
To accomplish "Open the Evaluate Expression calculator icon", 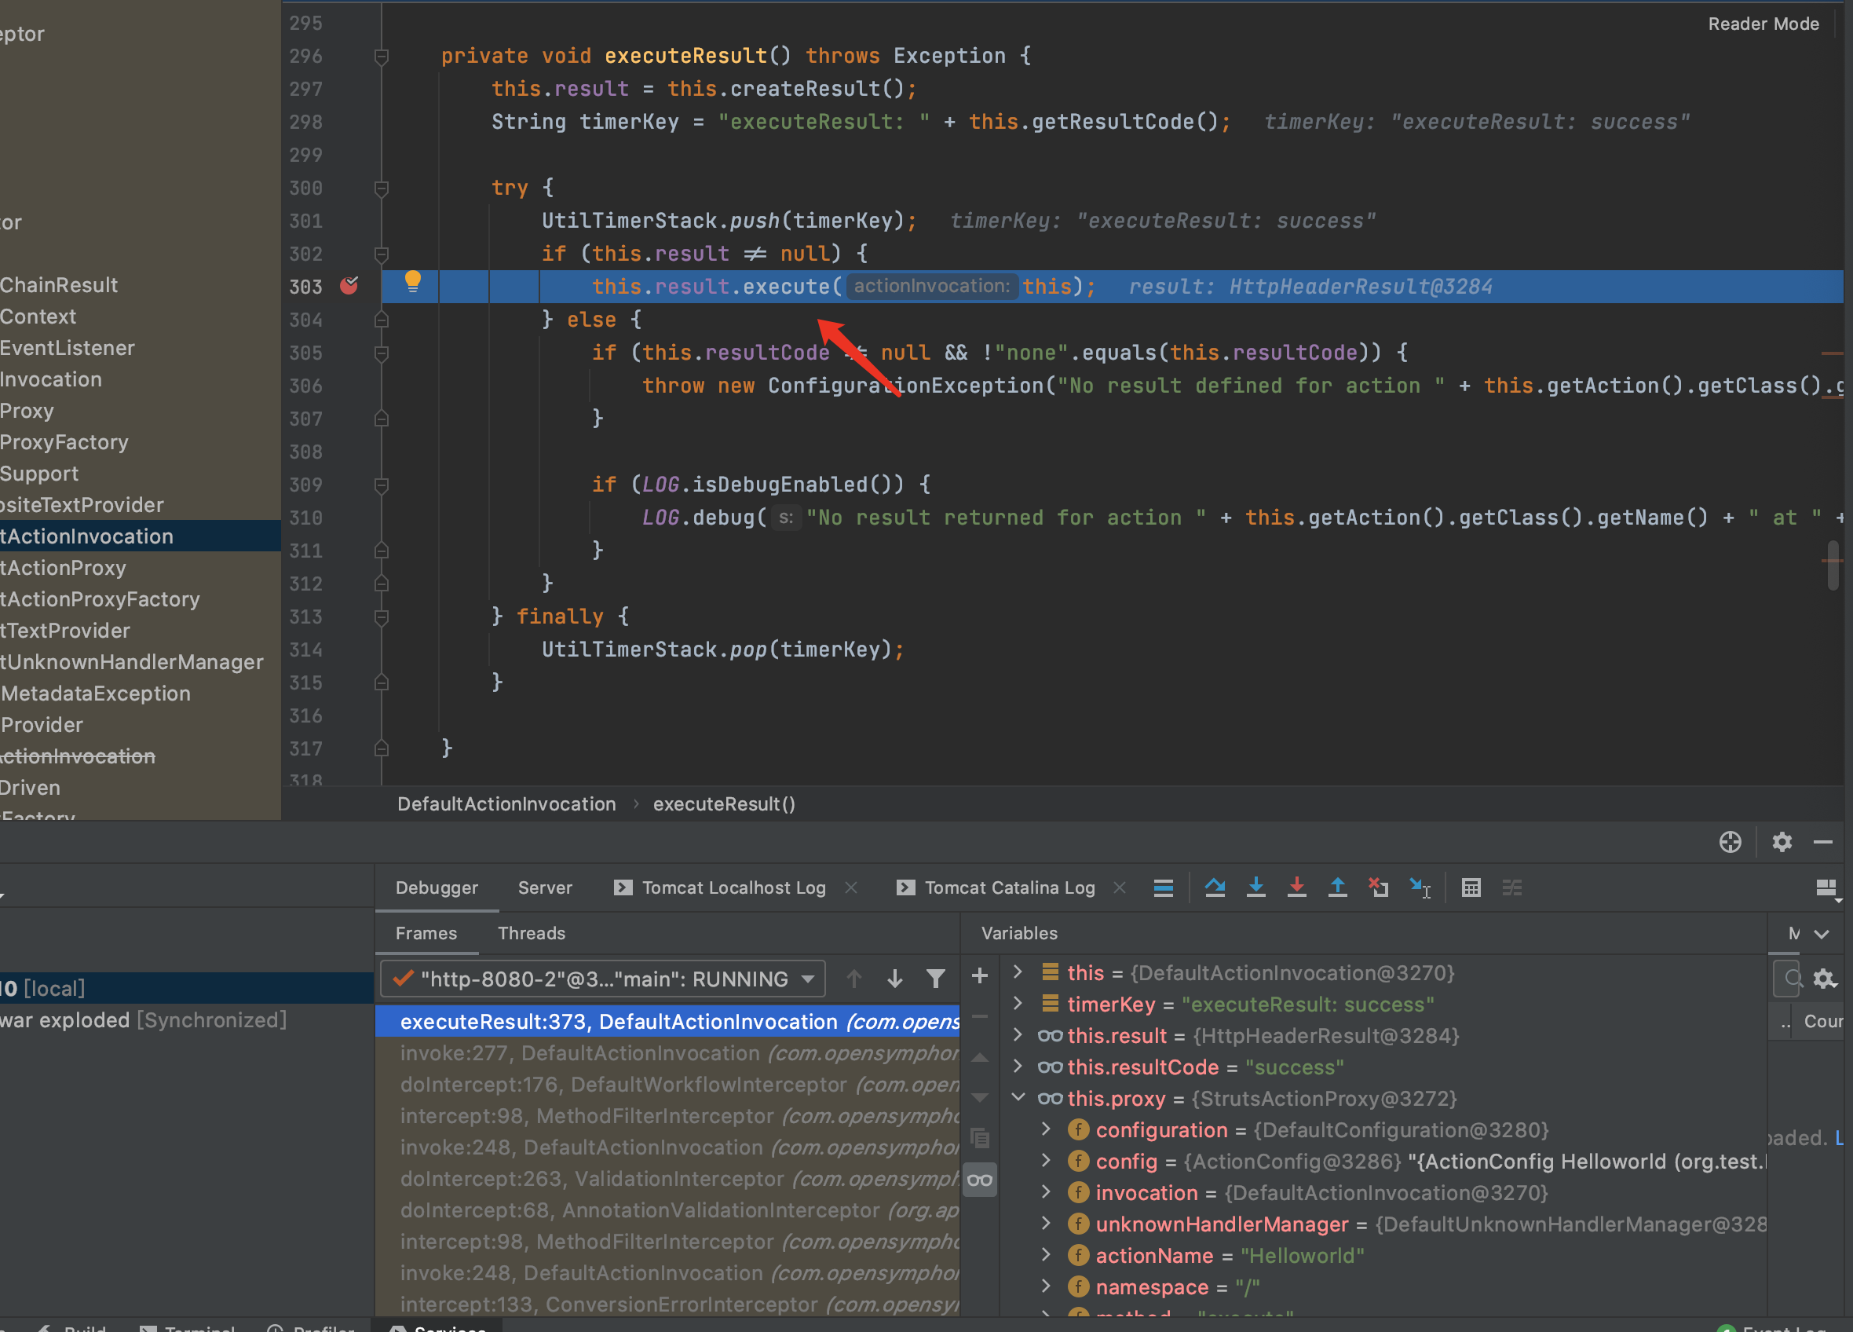I will pos(1471,887).
